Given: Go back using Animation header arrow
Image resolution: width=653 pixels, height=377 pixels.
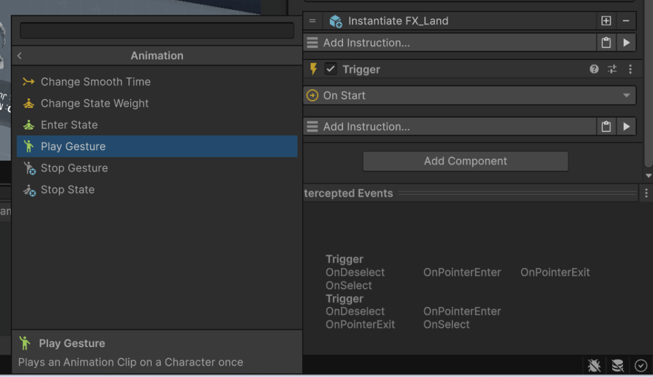Looking at the screenshot, I should pyautogui.click(x=20, y=55).
